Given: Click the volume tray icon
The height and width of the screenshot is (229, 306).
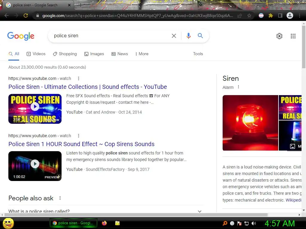Looking at the screenshot, I should pos(254,223).
